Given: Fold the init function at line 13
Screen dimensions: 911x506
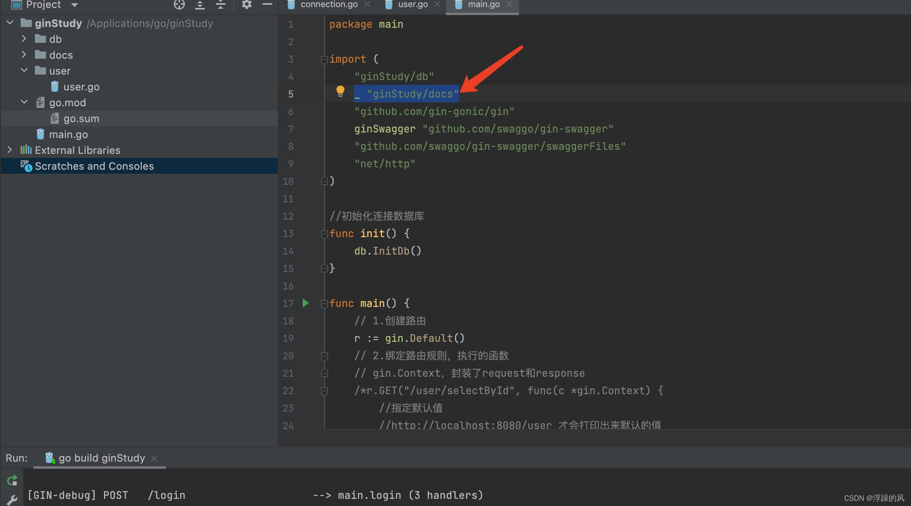Looking at the screenshot, I should pos(324,234).
